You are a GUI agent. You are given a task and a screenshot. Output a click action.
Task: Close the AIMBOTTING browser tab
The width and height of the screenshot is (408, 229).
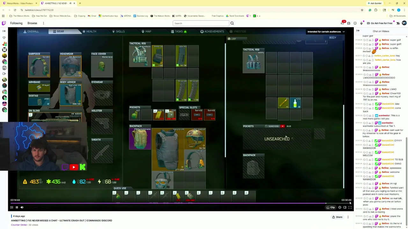[74, 3]
